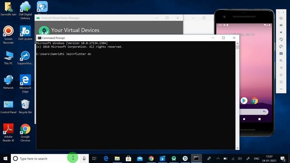290x163 pixels.
Task: Select Adobe Reader XI desktop shortcut
Action: click(x=8, y=133)
